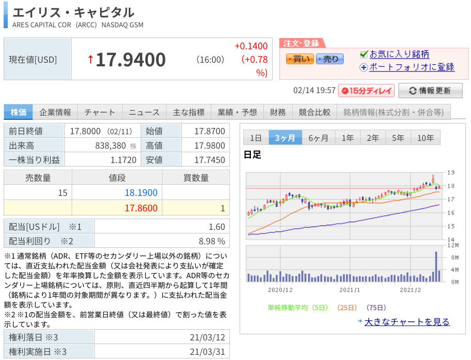Click the （75日） moving average legend

376,308
